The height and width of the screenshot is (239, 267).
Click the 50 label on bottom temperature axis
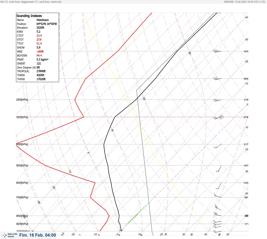tap(228, 234)
